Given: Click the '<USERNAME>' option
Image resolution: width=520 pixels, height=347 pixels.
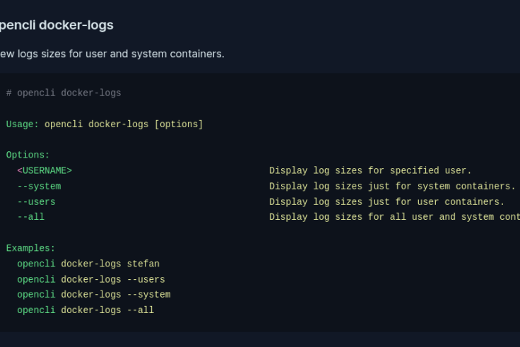Looking at the screenshot, I should click(x=45, y=170).
